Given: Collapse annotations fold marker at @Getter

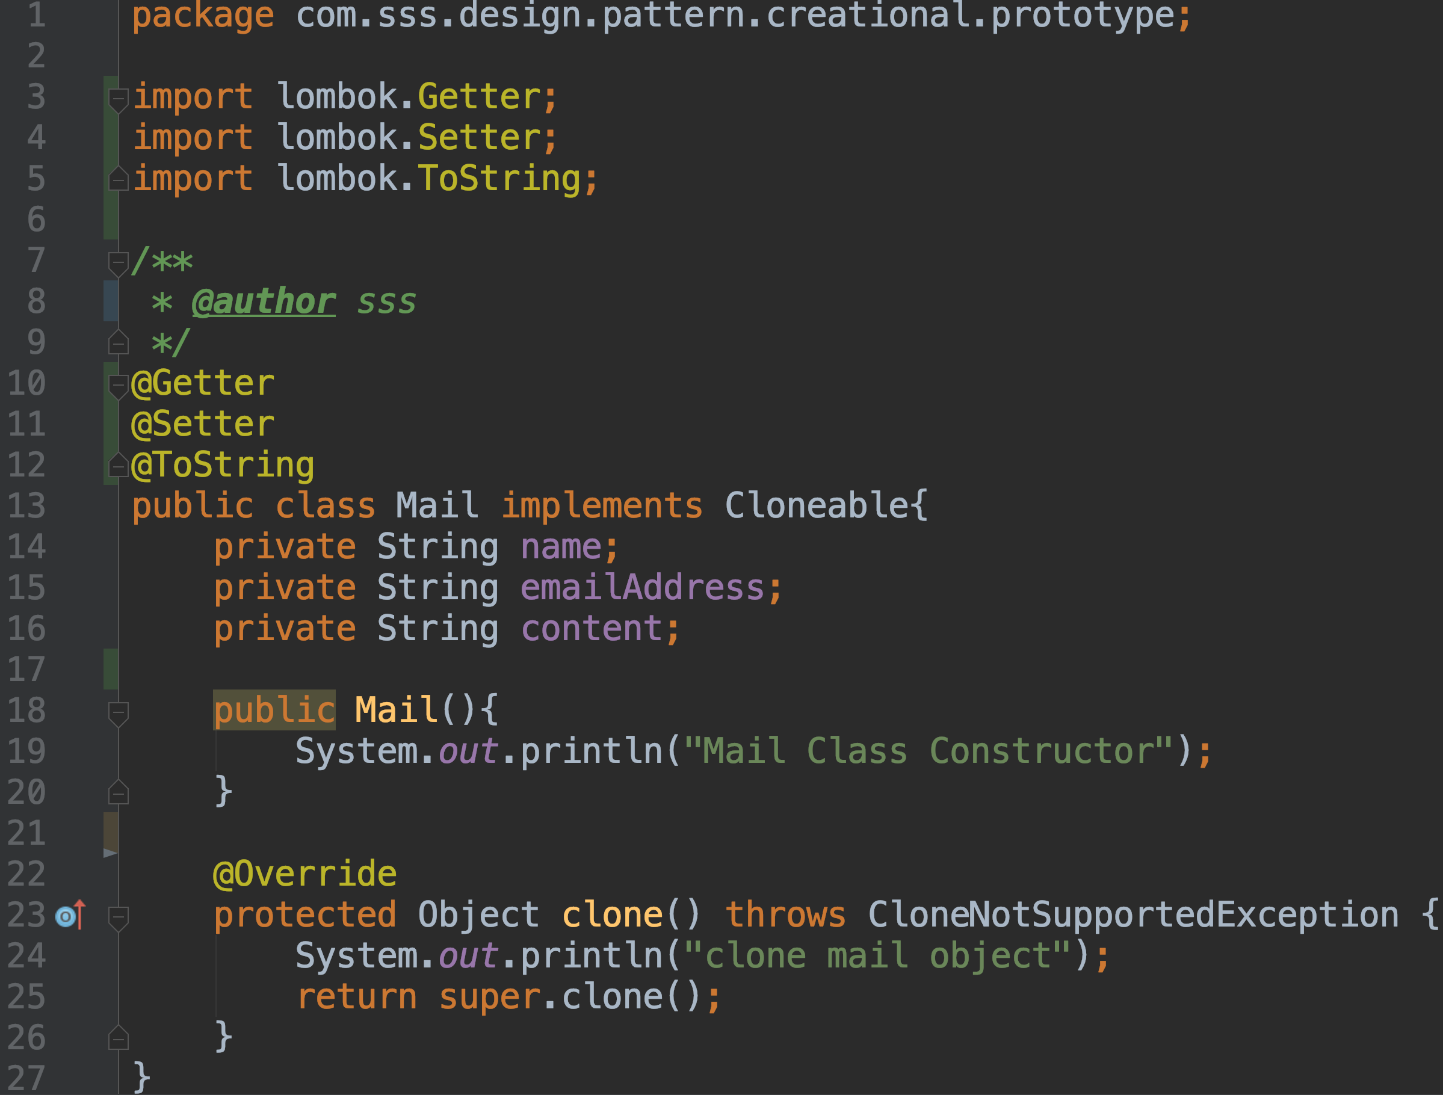Looking at the screenshot, I should [118, 387].
